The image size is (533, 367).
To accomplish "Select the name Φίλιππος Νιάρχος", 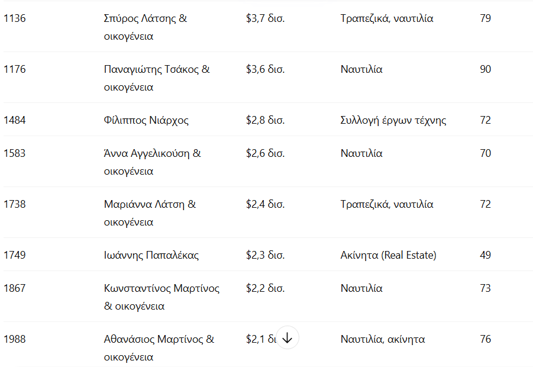I will [146, 120].
